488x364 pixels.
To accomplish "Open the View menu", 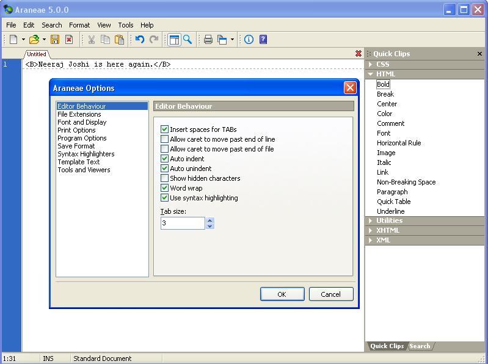I will tap(104, 25).
